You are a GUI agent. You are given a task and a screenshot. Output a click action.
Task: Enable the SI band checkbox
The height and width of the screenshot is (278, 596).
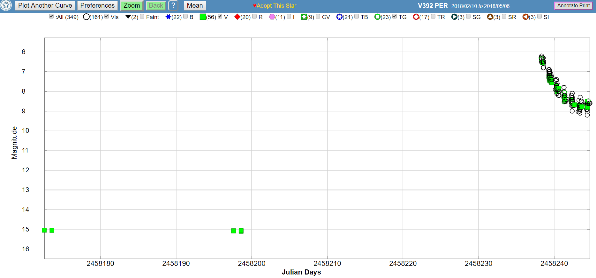click(539, 16)
